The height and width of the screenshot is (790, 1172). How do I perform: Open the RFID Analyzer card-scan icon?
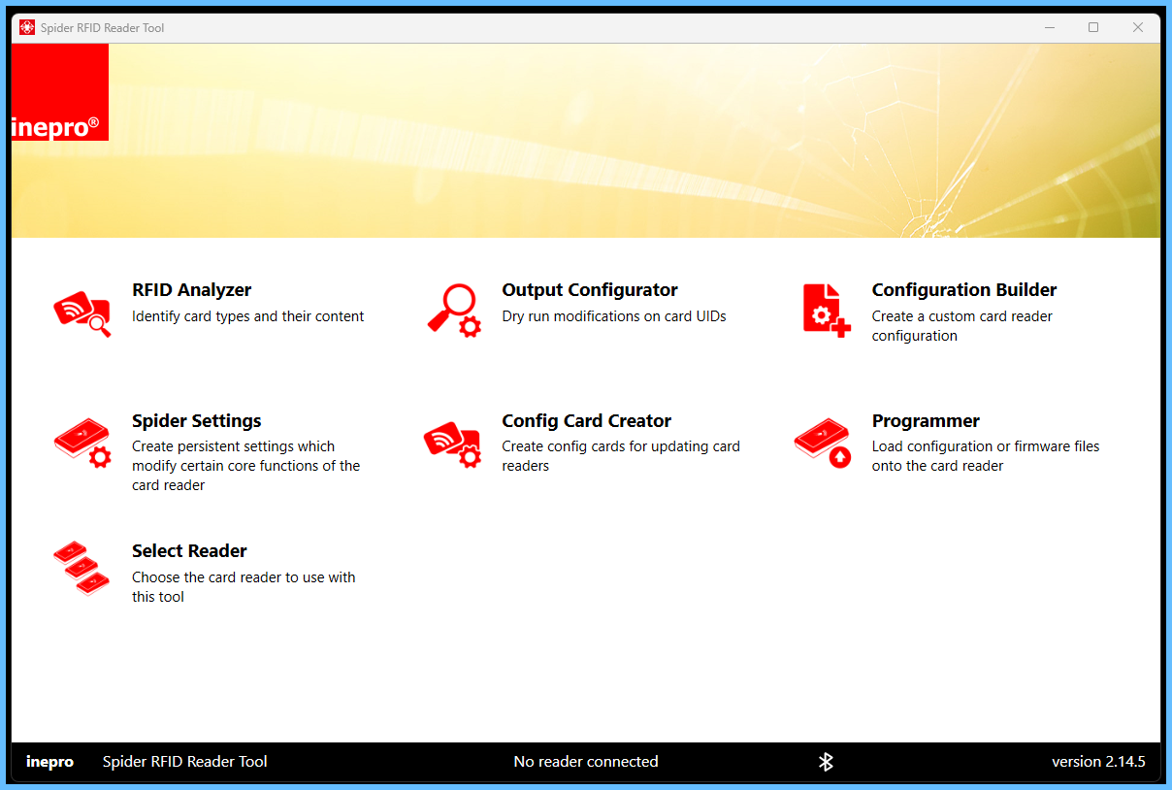point(82,313)
